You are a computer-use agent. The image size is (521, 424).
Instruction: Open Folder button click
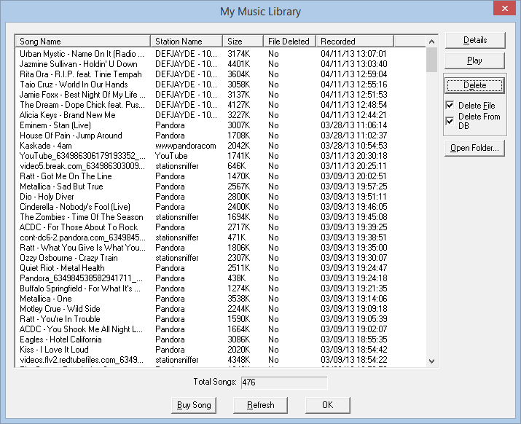(474, 148)
